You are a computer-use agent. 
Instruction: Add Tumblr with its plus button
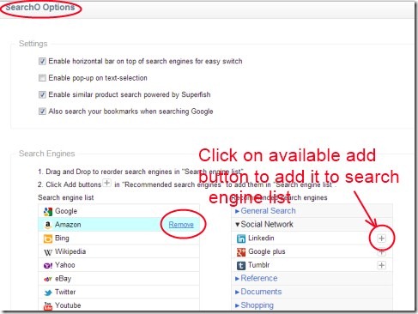tap(381, 265)
